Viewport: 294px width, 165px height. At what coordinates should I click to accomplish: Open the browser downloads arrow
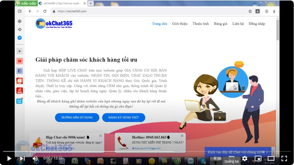274,11
